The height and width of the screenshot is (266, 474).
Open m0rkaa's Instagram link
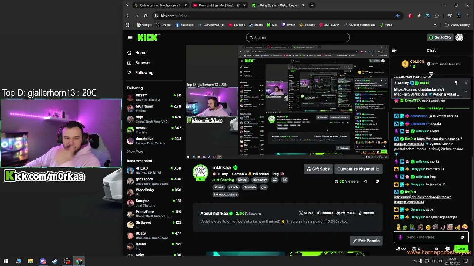325,213
